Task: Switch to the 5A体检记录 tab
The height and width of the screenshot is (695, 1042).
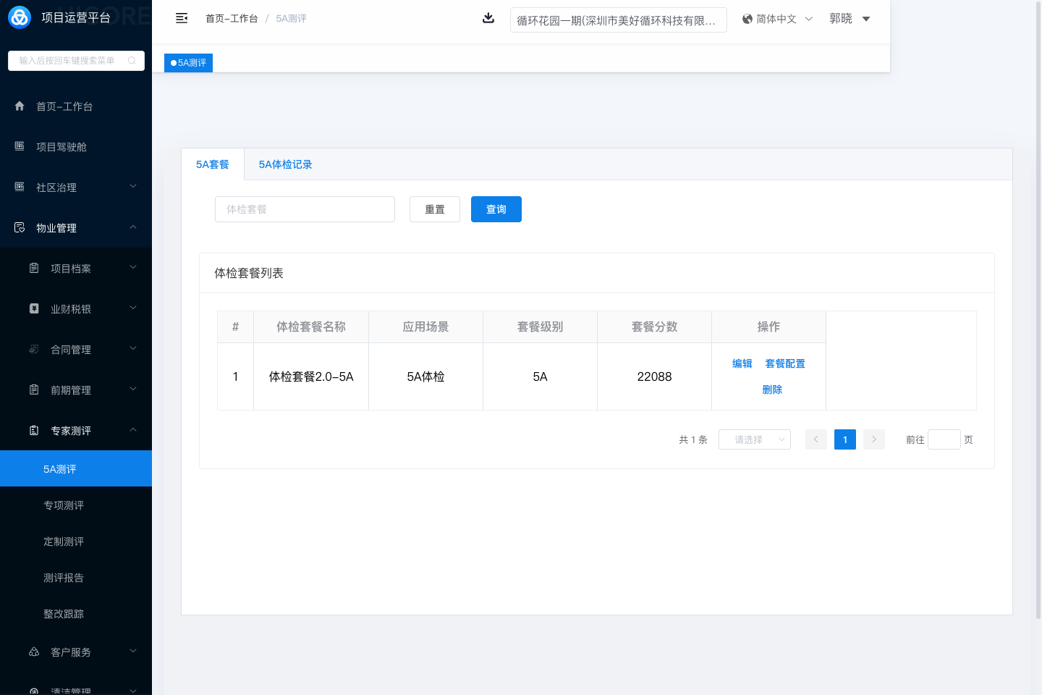Action: click(285, 164)
